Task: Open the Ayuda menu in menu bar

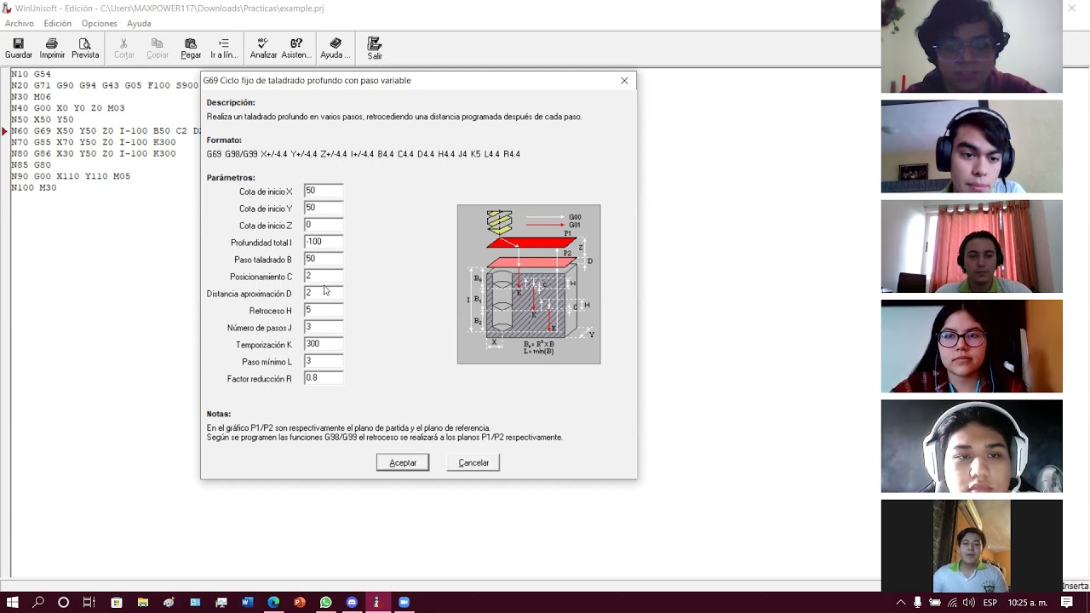Action: pos(139,24)
